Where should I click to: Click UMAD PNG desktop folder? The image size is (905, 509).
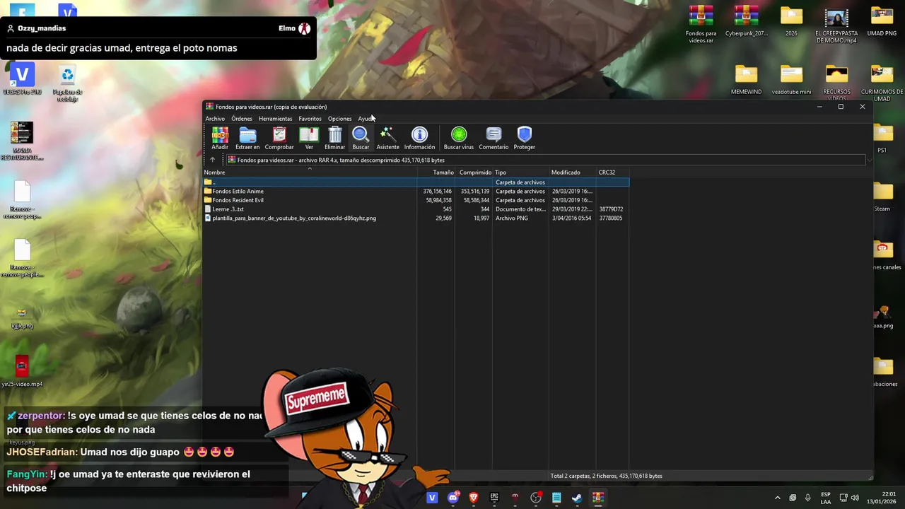[882, 22]
